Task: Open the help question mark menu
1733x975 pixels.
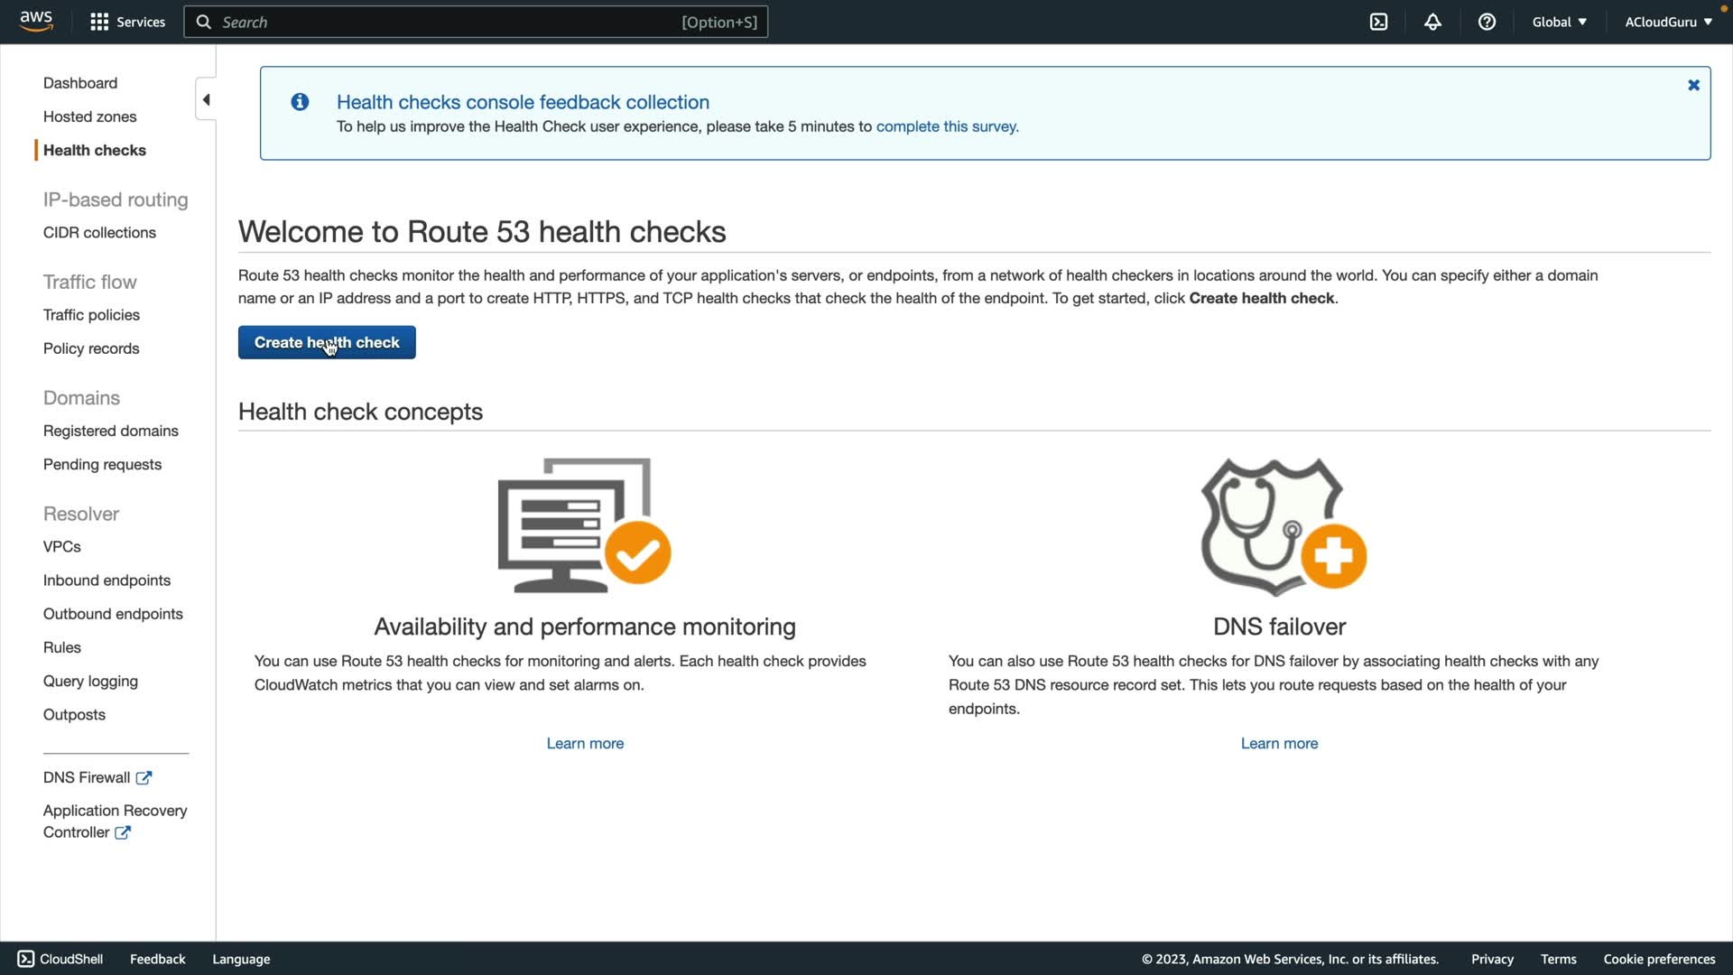Action: [x=1487, y=22]
